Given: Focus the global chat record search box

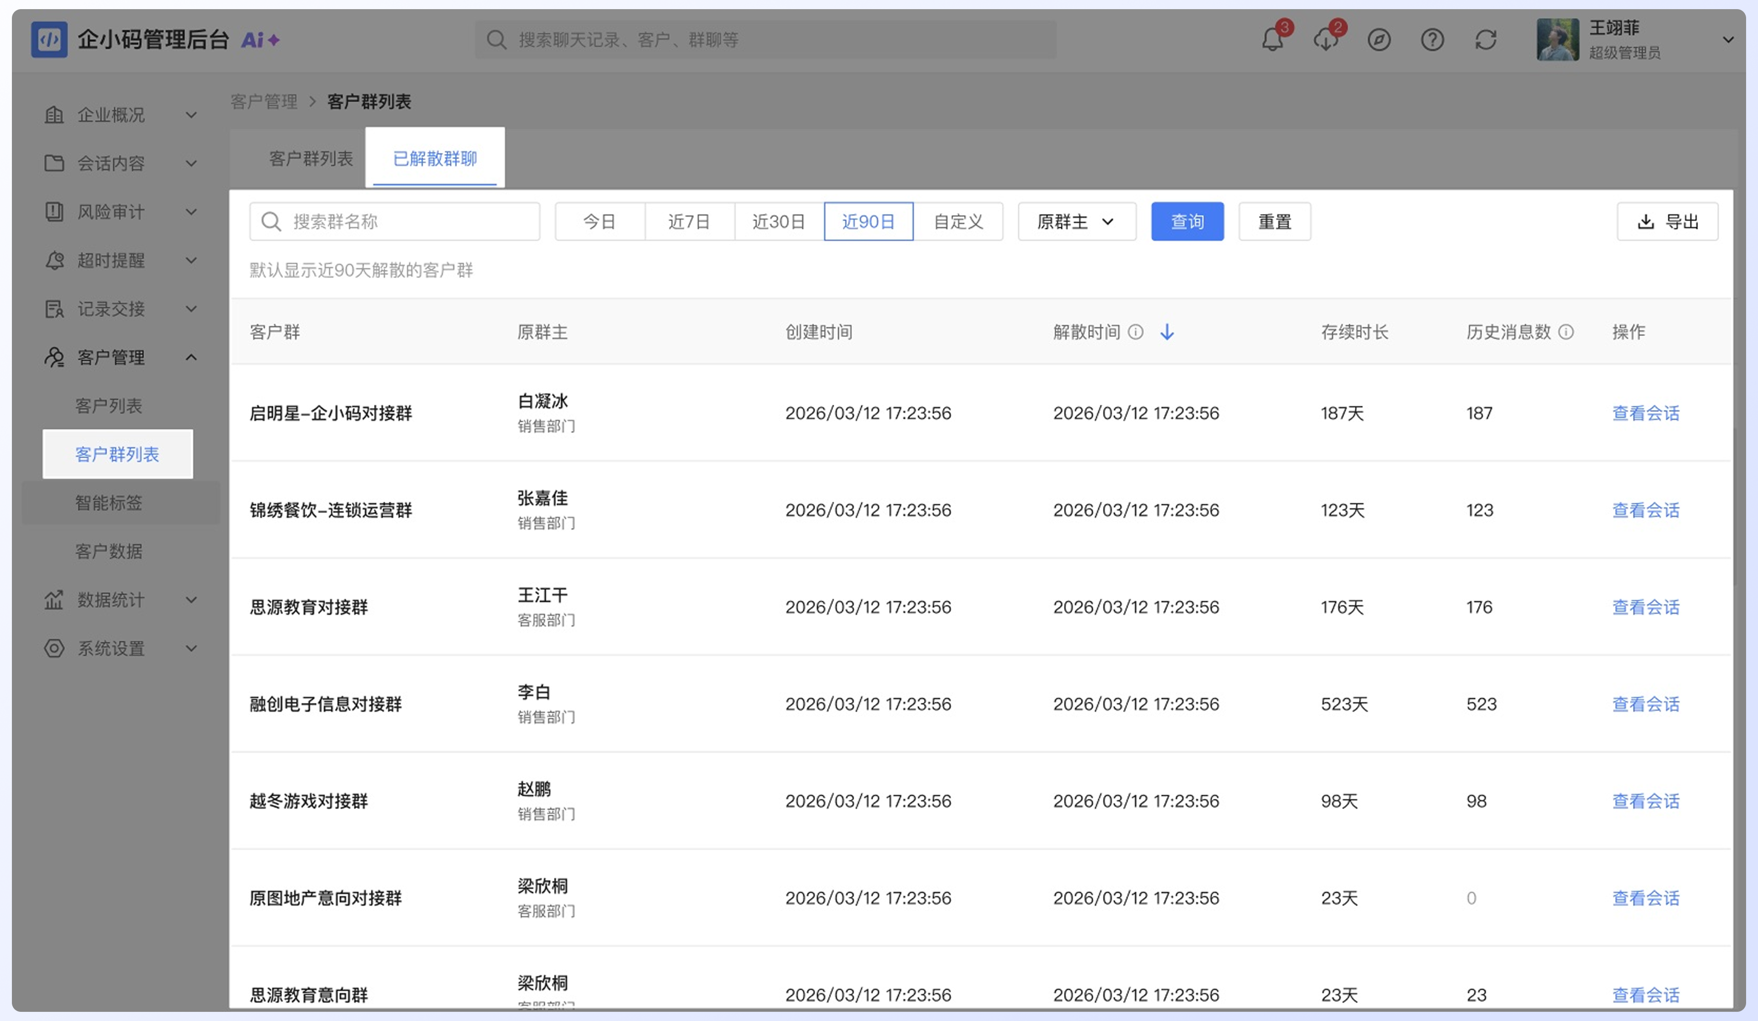Looking at the screenshot, I should coord(765,40).
